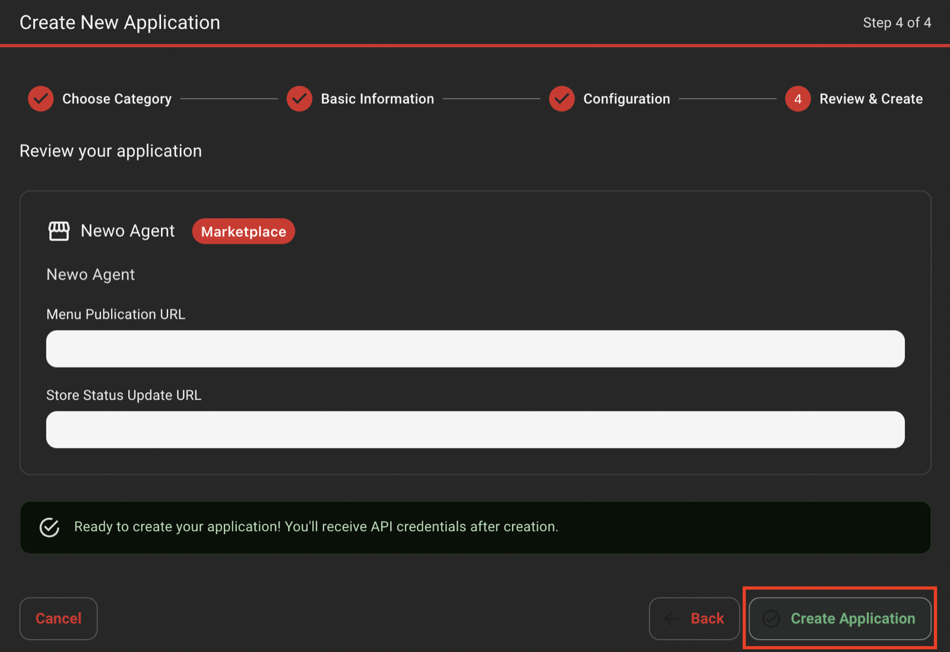Click the Ready to create your application message

click(x=316, y=527)
